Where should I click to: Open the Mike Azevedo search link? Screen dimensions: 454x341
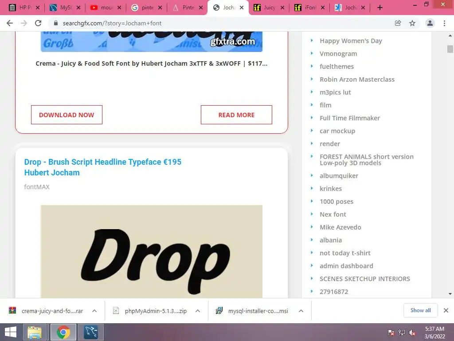(340, 227)
